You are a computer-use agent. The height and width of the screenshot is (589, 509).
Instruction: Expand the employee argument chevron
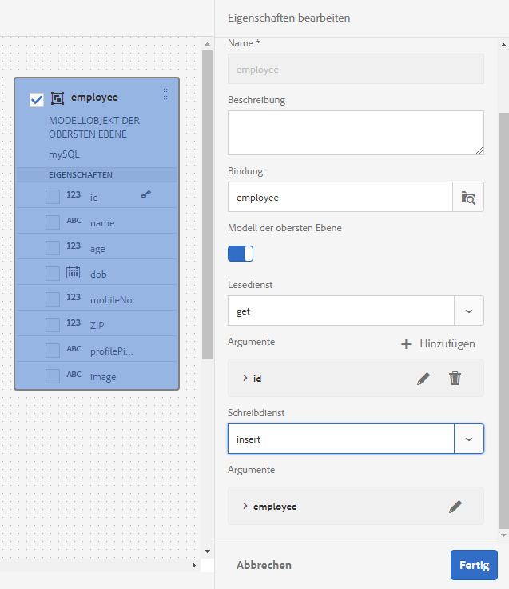(245, 506)
